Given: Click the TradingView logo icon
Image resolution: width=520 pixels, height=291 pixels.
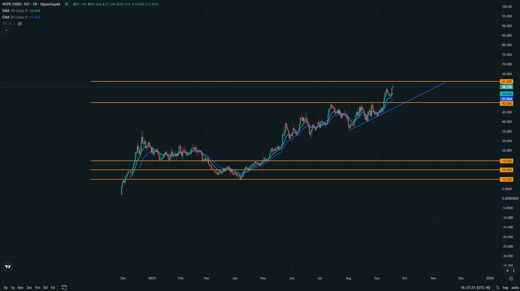Looking at the screenshot, I should [7, 267].
